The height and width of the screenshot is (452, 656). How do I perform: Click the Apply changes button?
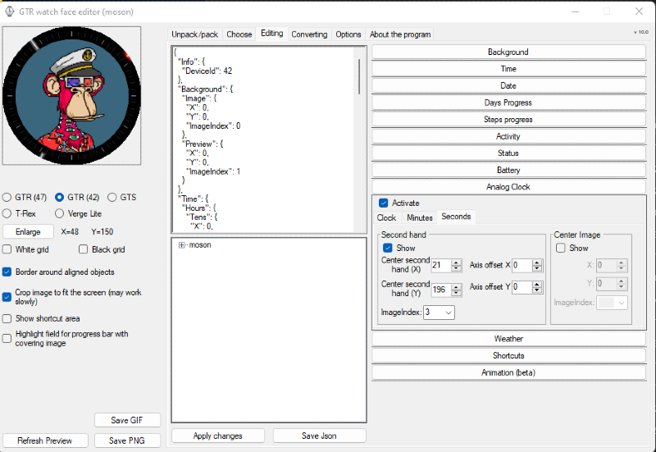(x=217, y=436)
